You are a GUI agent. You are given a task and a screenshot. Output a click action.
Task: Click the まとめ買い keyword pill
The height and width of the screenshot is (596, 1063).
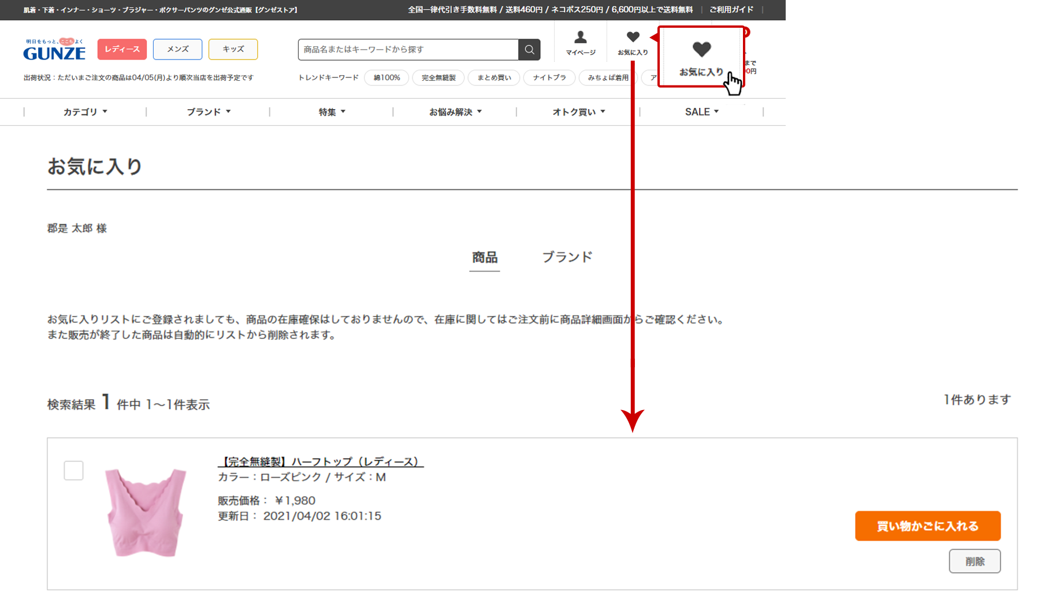(493, 77)
